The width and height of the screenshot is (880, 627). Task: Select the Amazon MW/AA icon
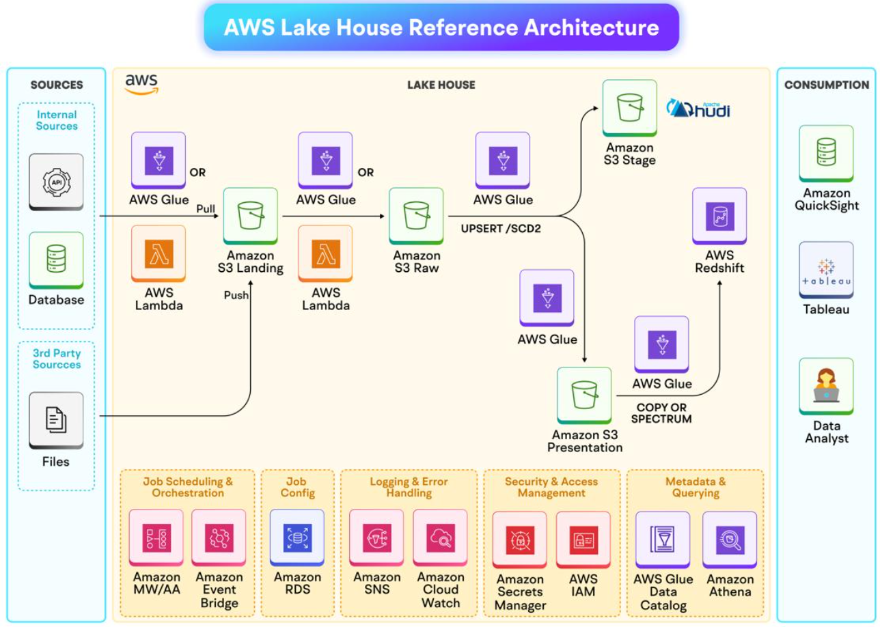(x=156, y=539)
